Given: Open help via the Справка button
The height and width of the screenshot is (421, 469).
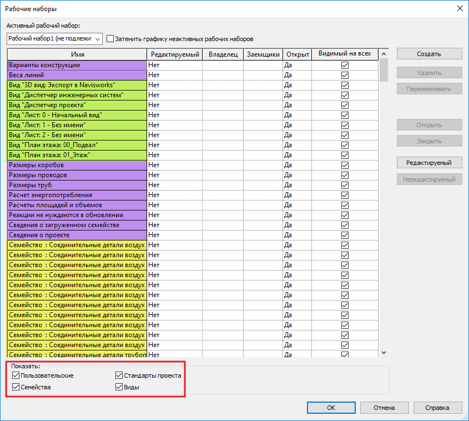Looking at the screenshot, I should 437,408.
